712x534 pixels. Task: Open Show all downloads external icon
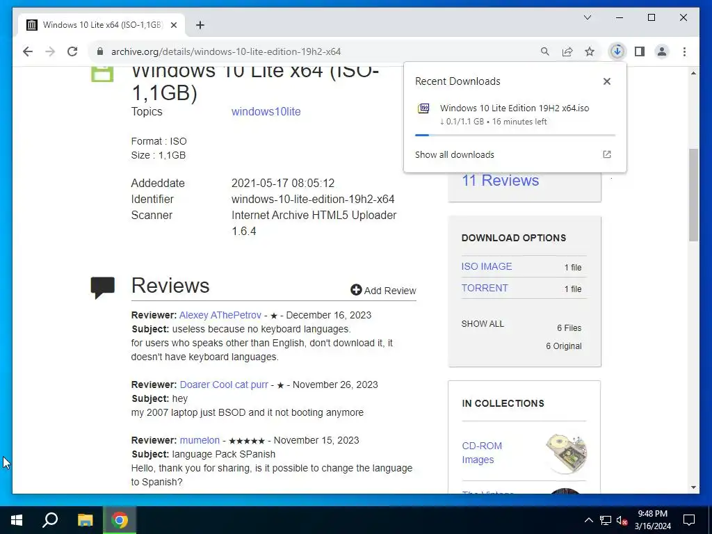[606, 154]
